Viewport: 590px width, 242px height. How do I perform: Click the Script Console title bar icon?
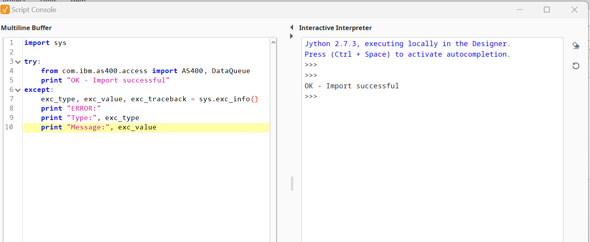click(5, 10)
